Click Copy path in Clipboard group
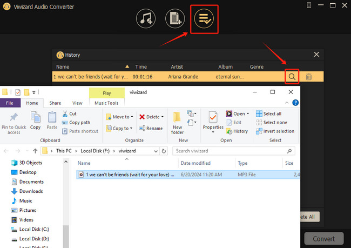 (x=76, y=123)
